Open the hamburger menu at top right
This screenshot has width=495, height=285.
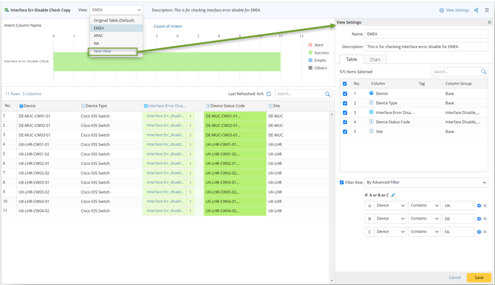coord(487,10)
